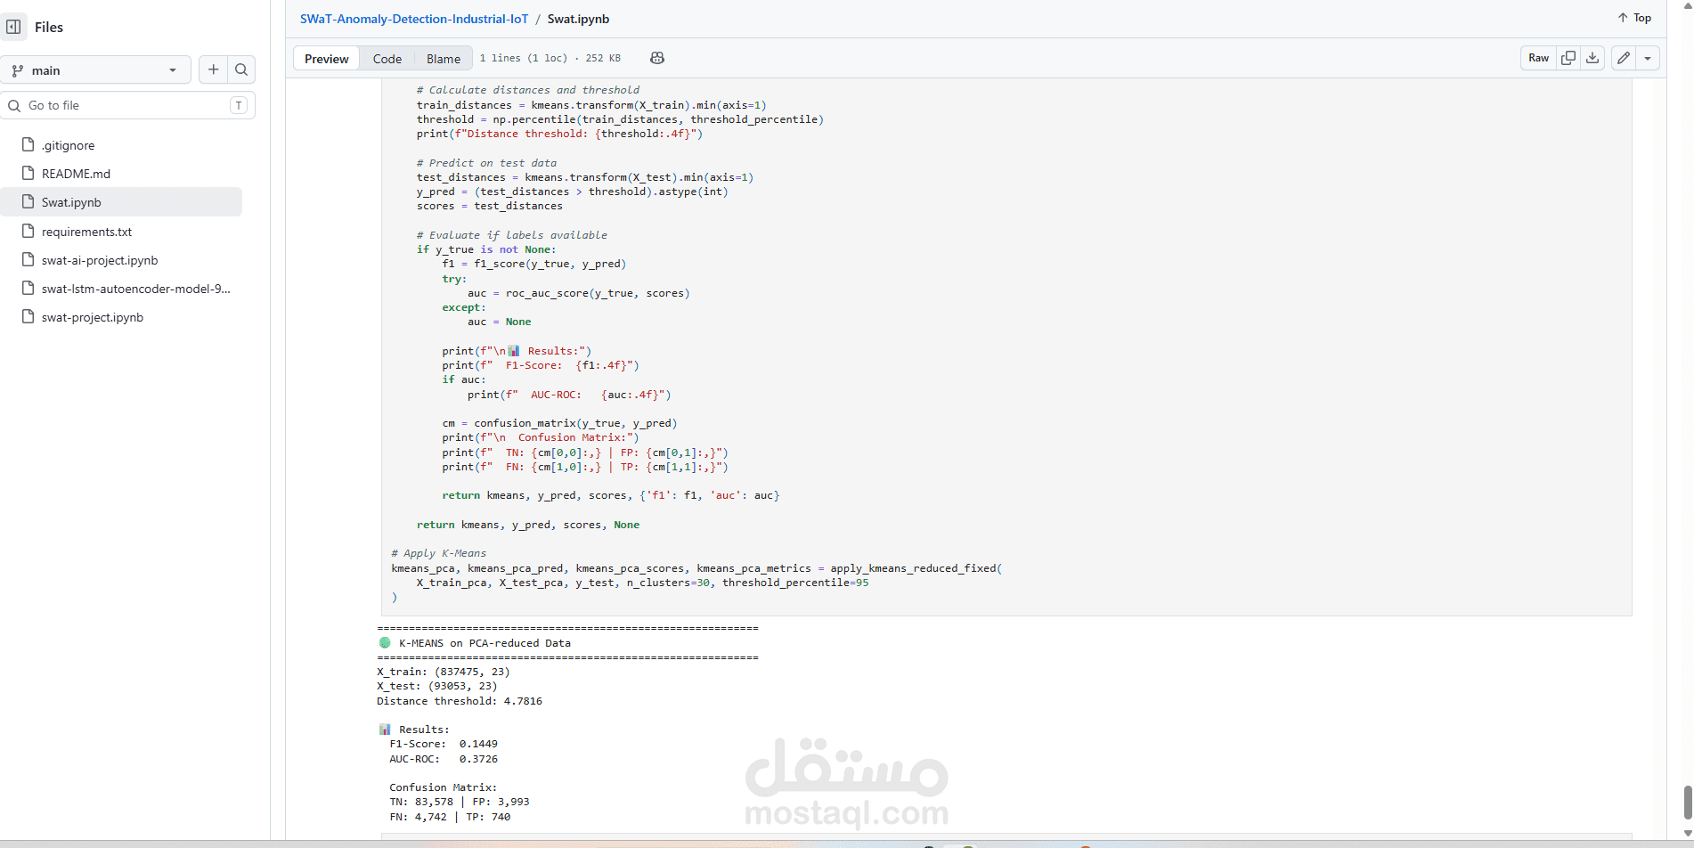This screenshot has width=1694, height=848.
Task: Open .gitignore in the file tree
Action: point(121,145)
